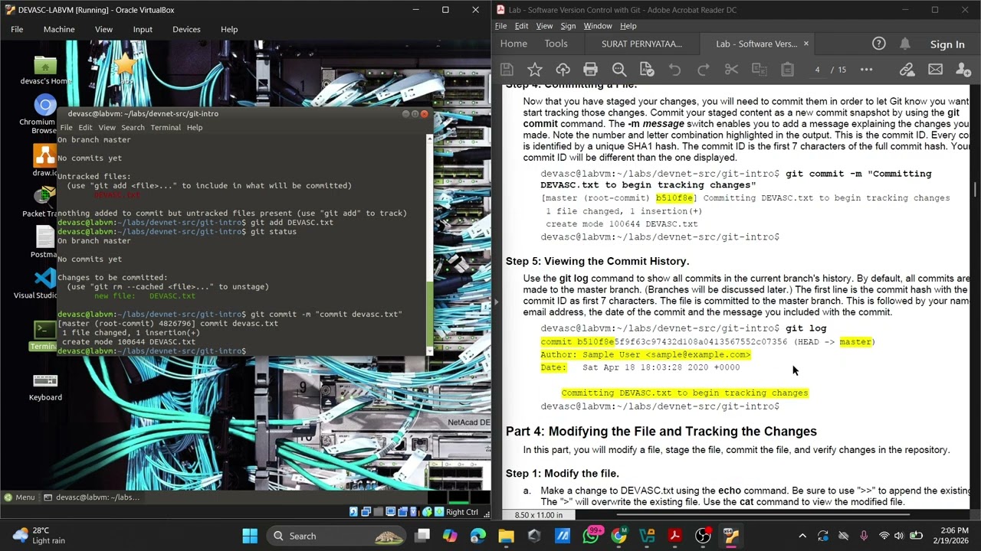The image size is (981, 551).
Task: Open Acrobat Sign menu
Action: [568, 26]
